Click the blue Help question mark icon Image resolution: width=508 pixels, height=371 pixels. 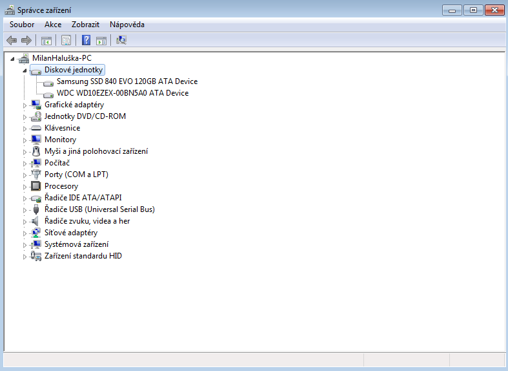(86, 41)
